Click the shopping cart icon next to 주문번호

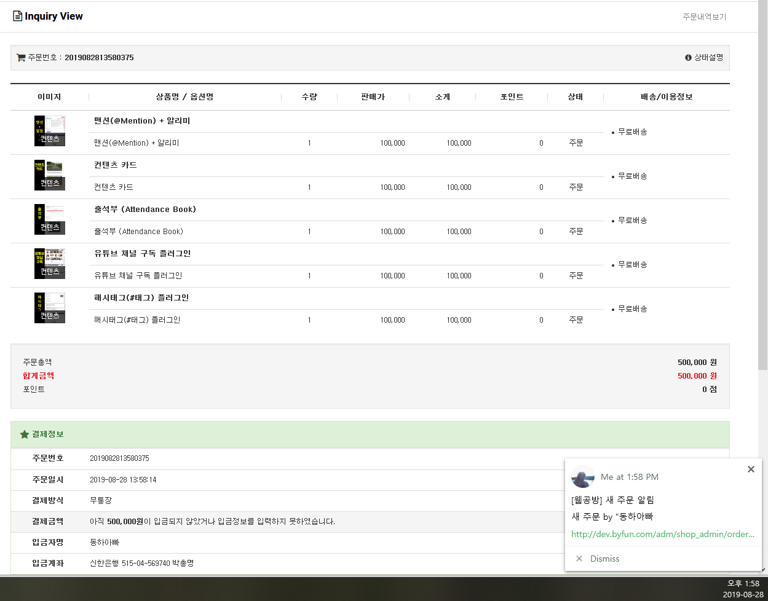point(20,57)
